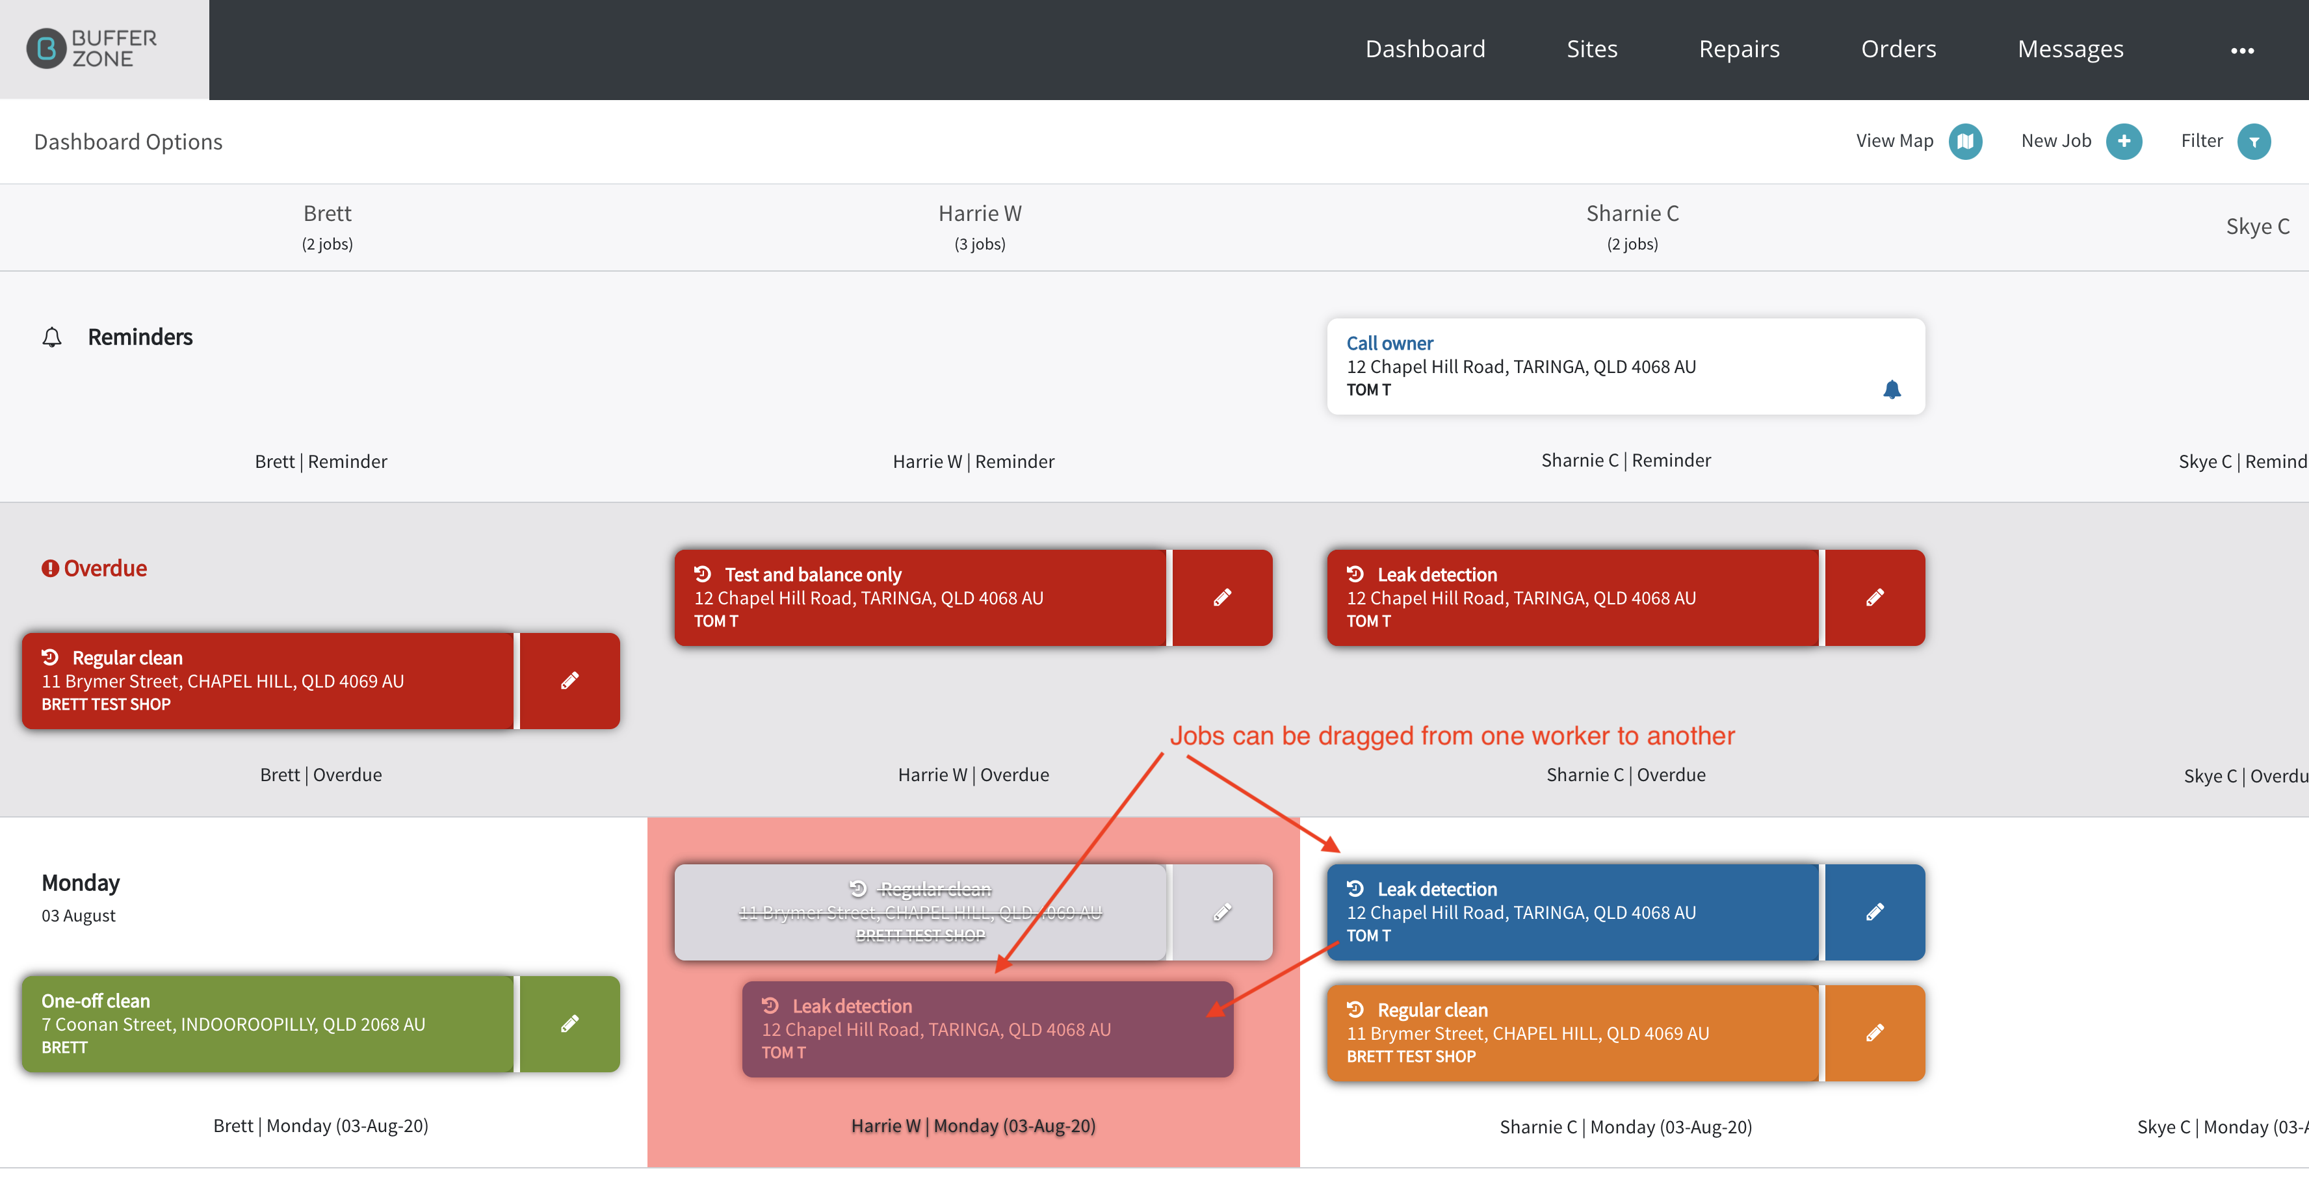Edit the overdue Test and balance only job

point(1223,598)
